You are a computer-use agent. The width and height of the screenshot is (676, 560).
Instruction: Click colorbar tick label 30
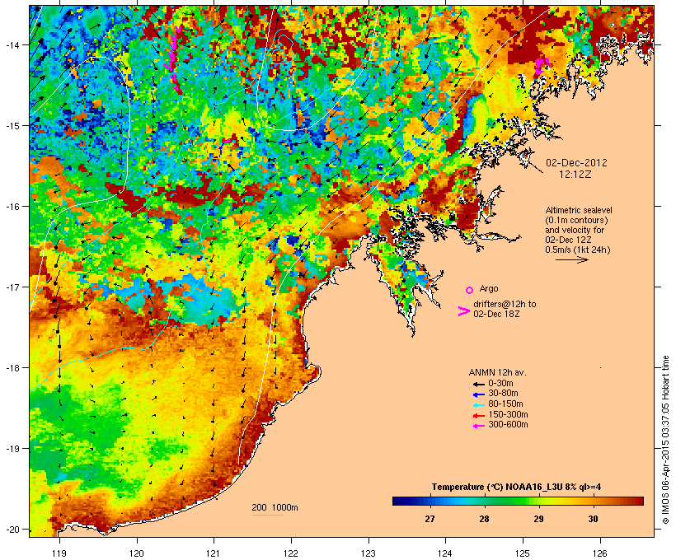pos(594,519)
